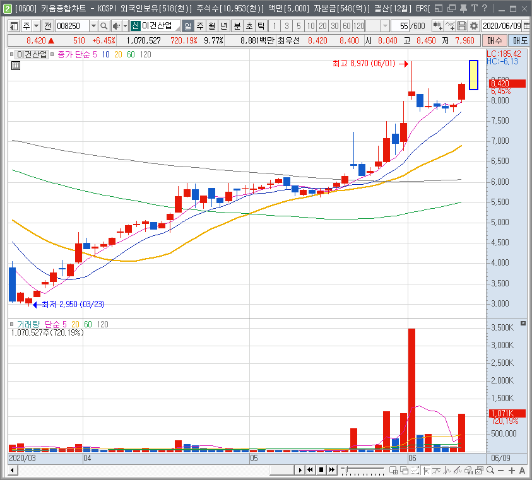Click the wave line analysis icon
This screenshot has width=532, height=480.
click(x=447, y=470)
